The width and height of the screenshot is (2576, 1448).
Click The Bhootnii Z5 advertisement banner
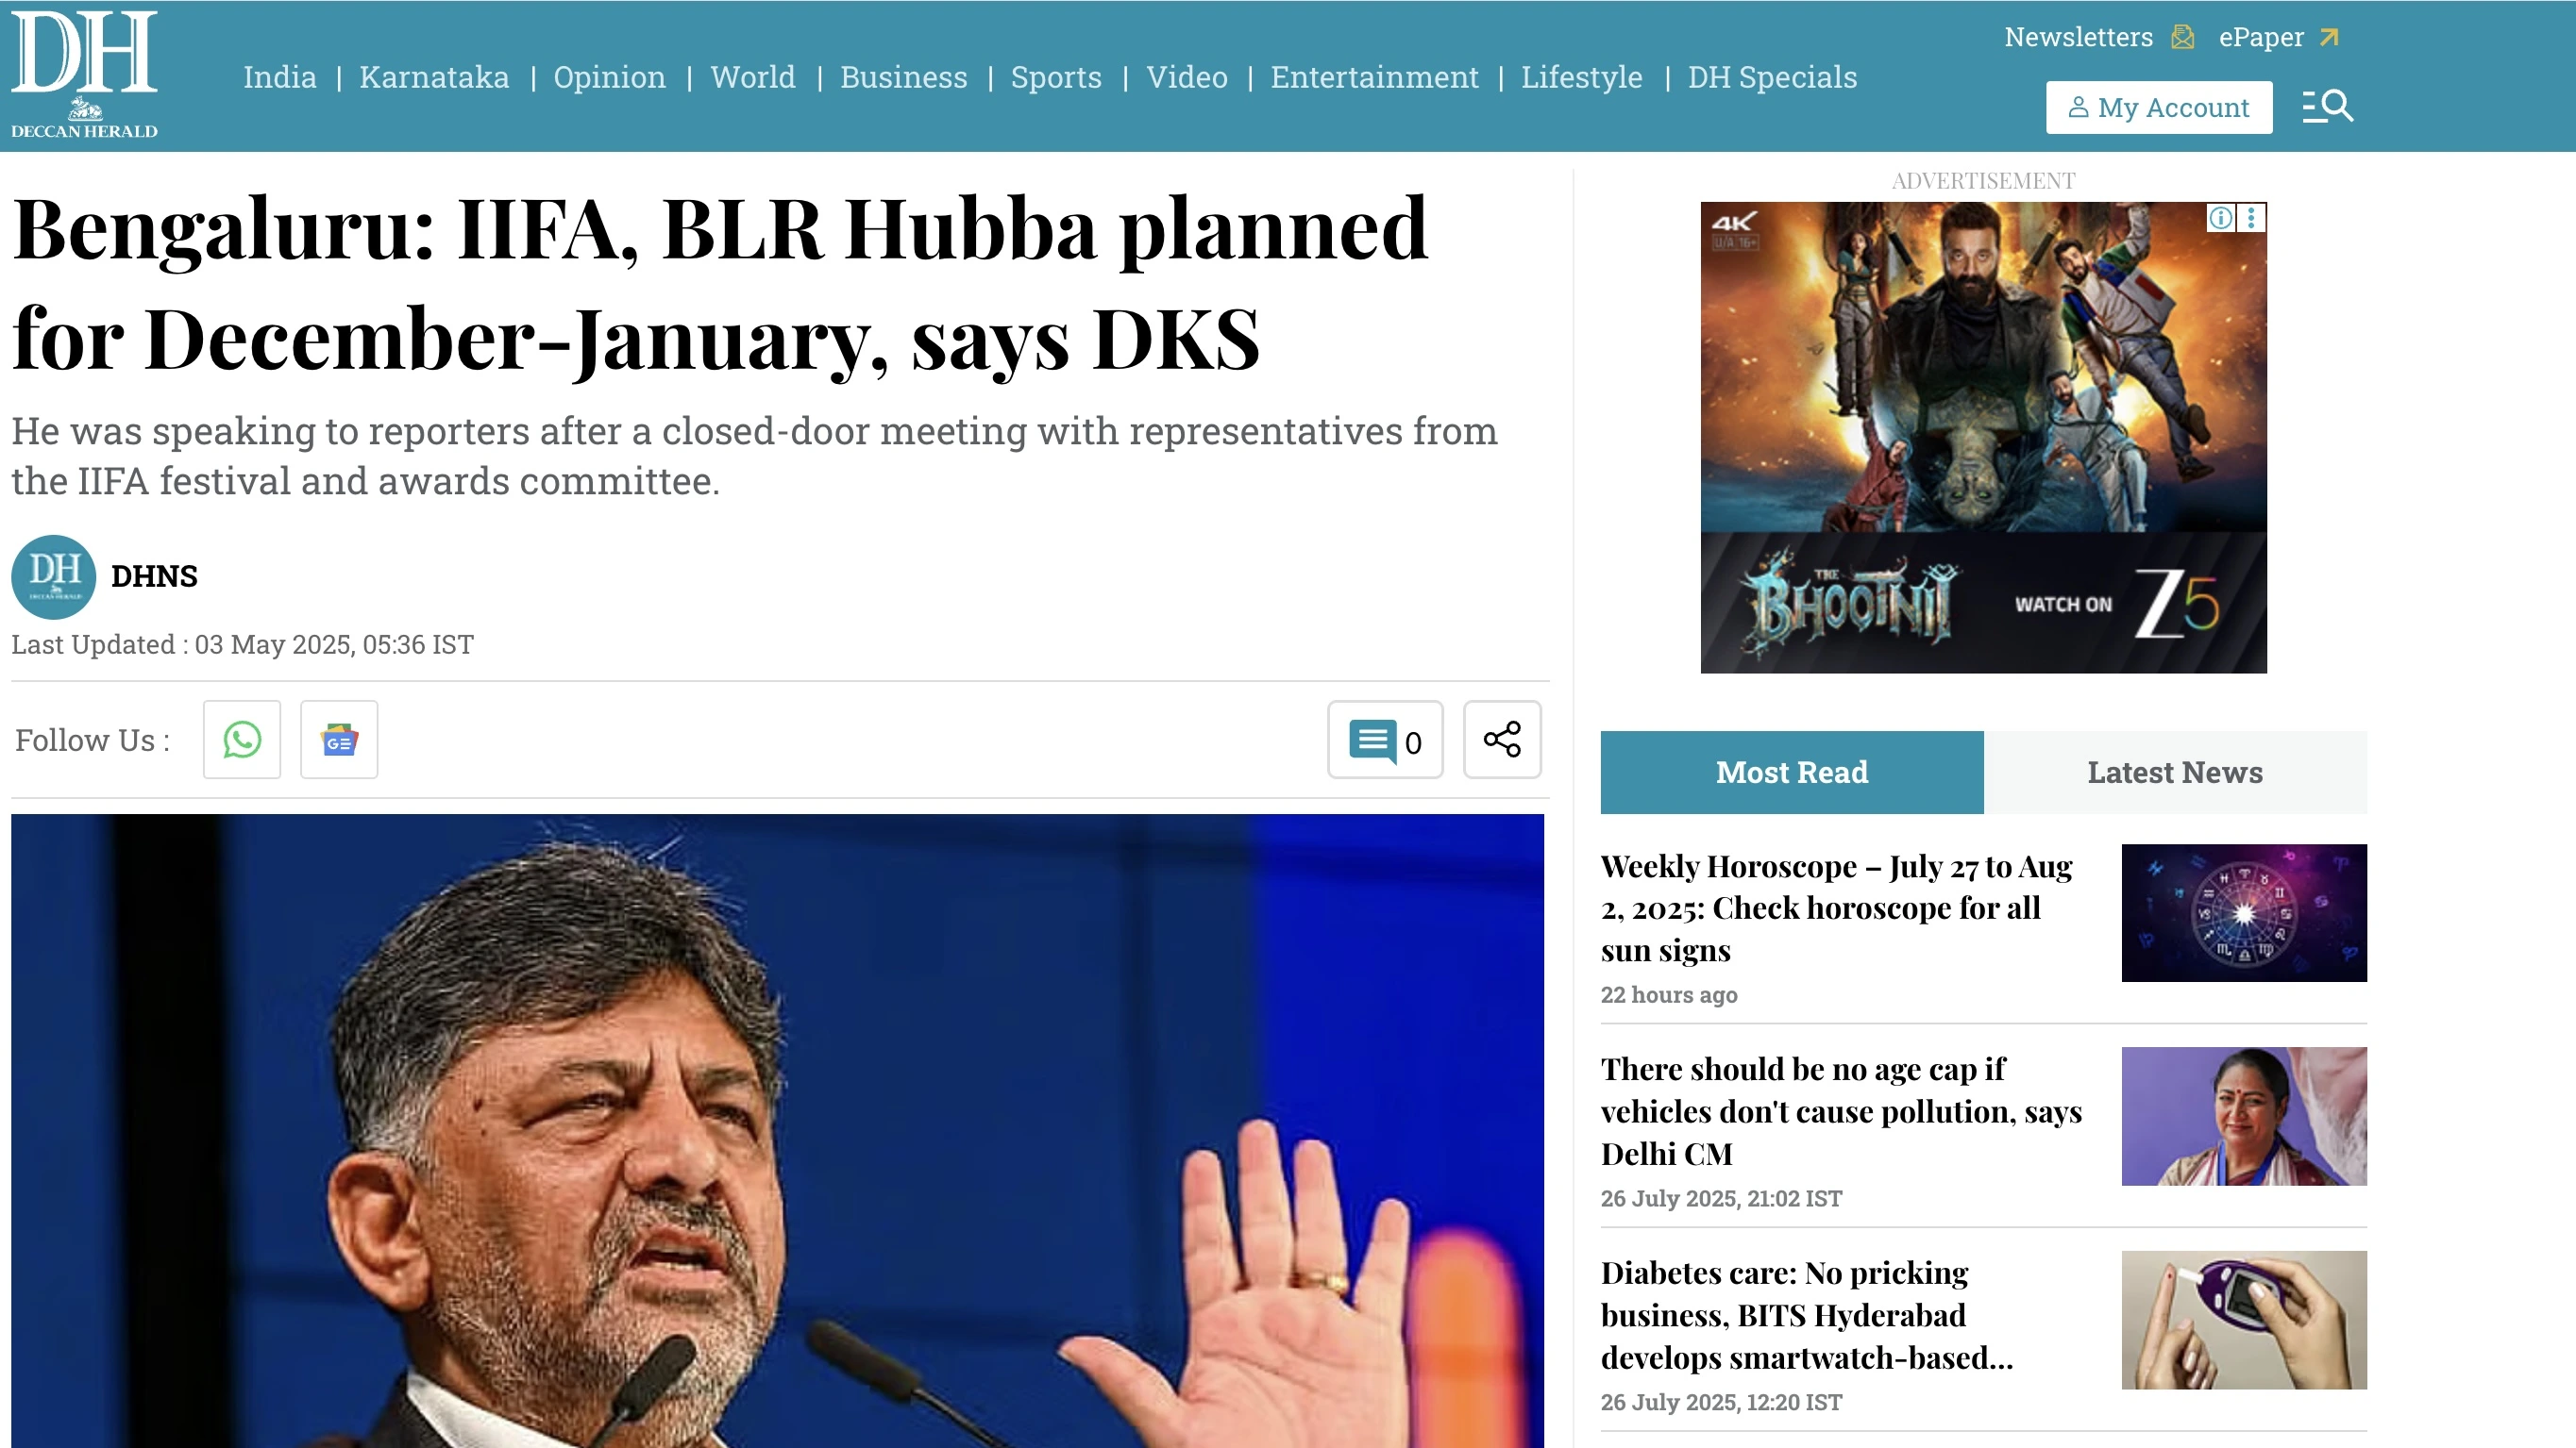(1983, 438)
